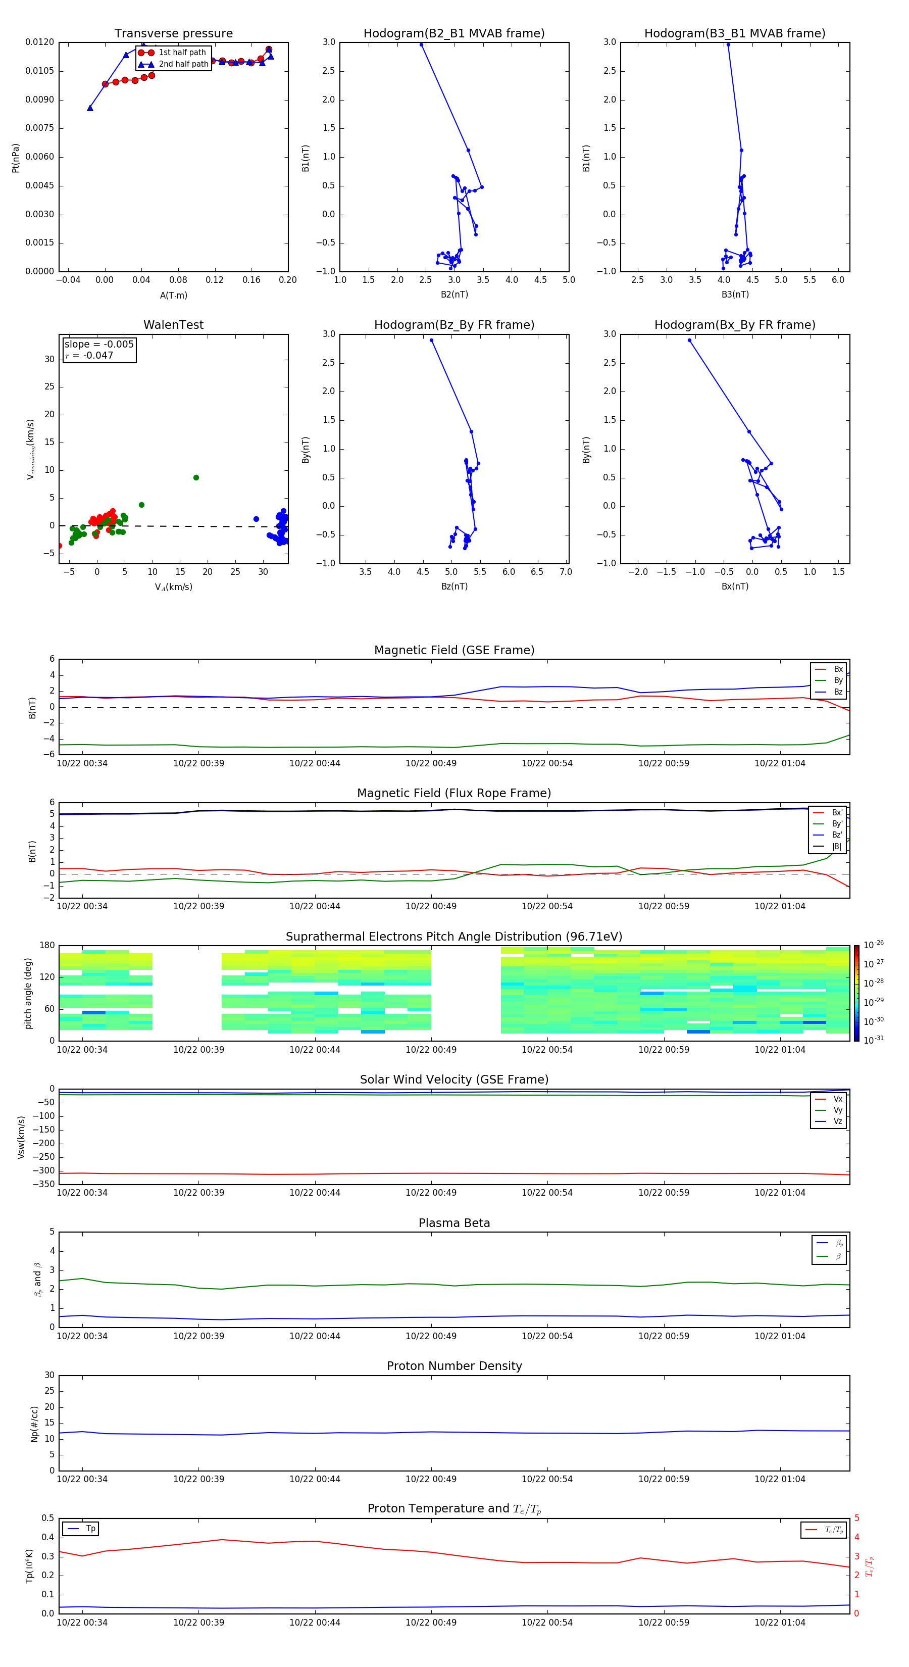Click the "Hodogram(Bx_By FR frame)" title
The image size is (909, 1667).
click(x=735, y=325)
